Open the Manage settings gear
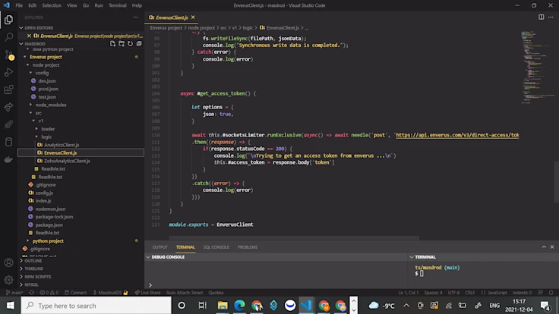 (x=8, y=280)
